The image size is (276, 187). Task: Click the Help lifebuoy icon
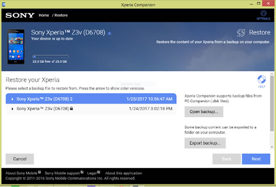point(262,79)
